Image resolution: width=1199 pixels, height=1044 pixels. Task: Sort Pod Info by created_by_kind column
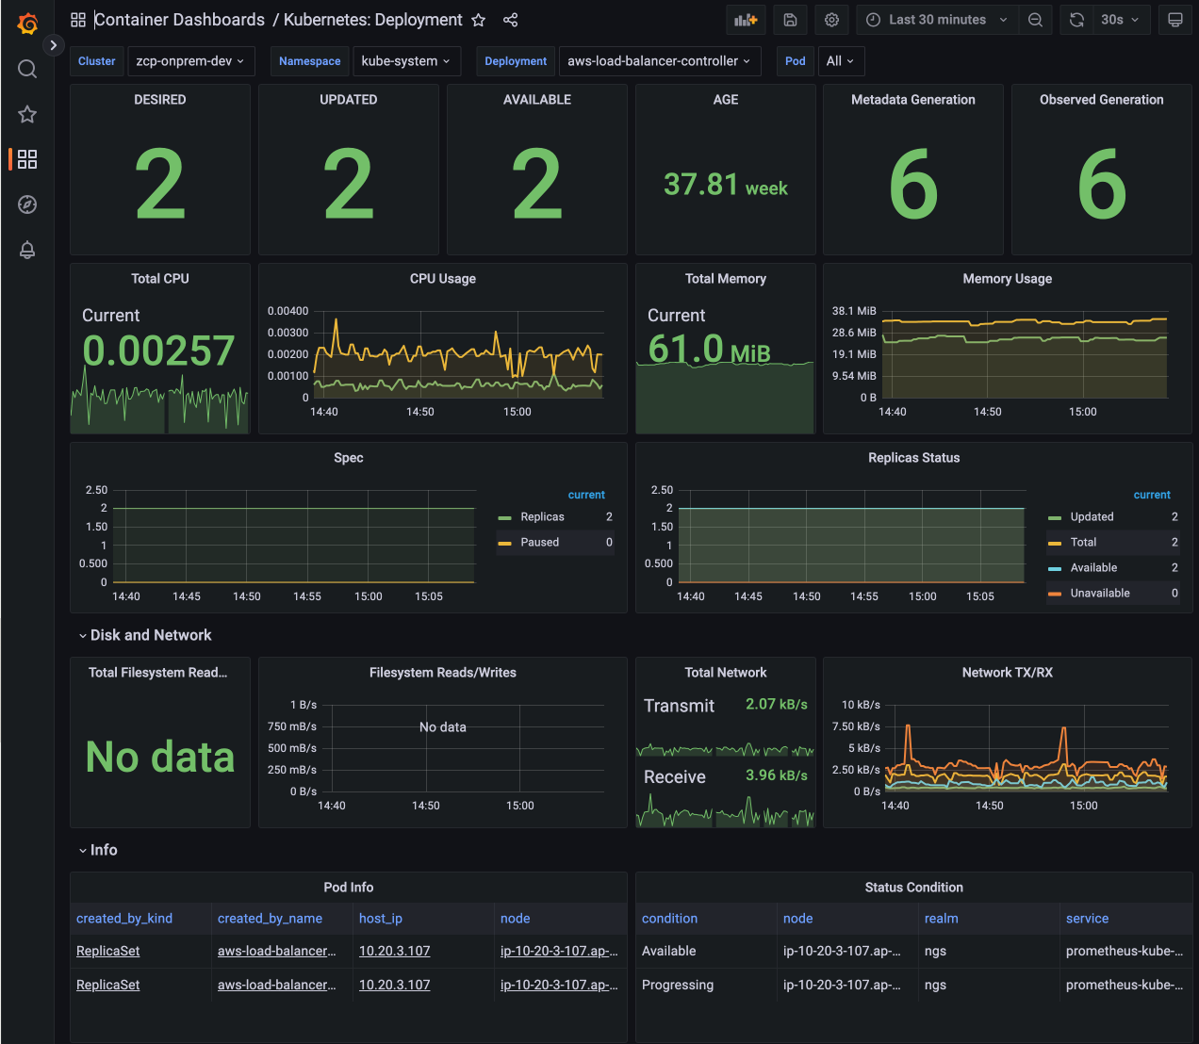(x=124, y=919)
